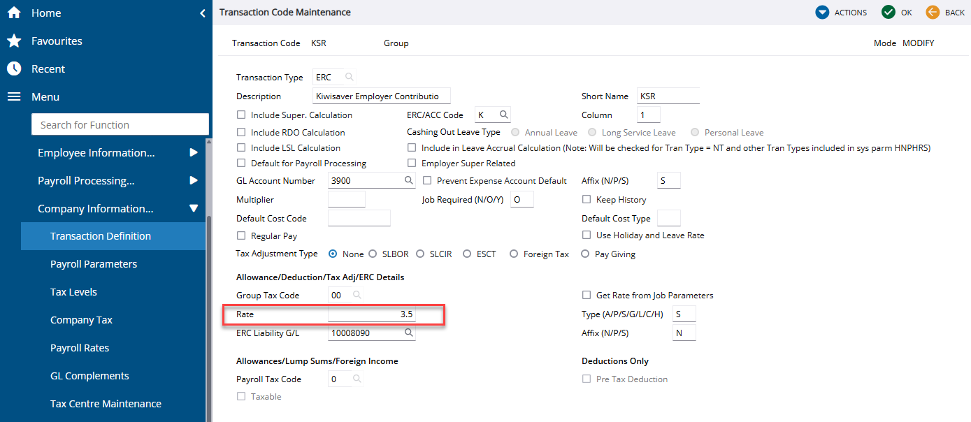Select Tax Levels in sidebar

click(73, 292)
